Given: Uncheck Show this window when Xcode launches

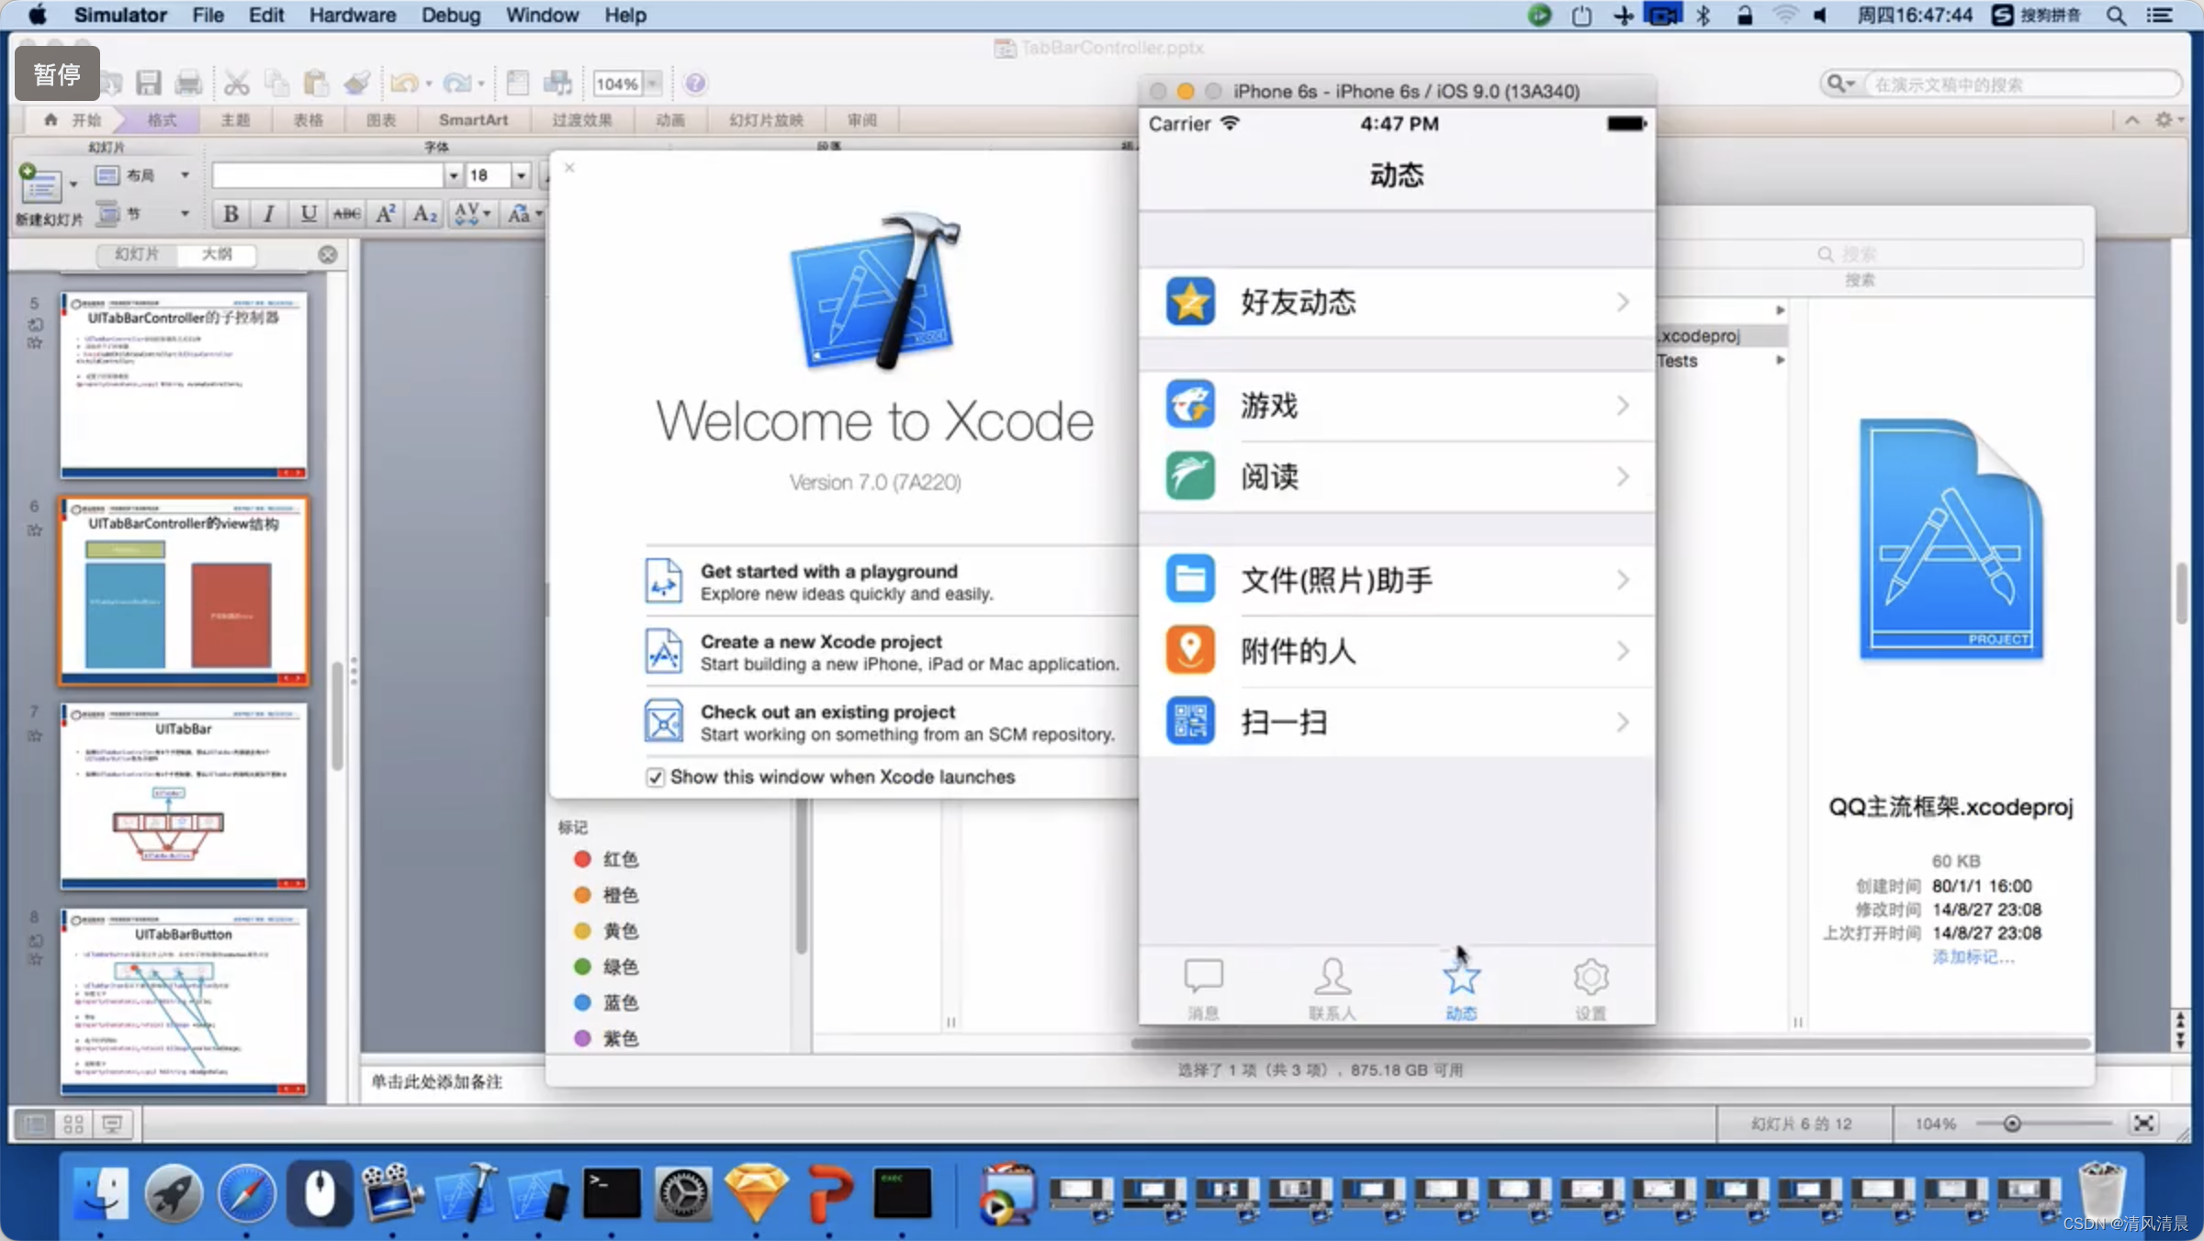Looking at the screenshot, I should [x=655, y=777].
